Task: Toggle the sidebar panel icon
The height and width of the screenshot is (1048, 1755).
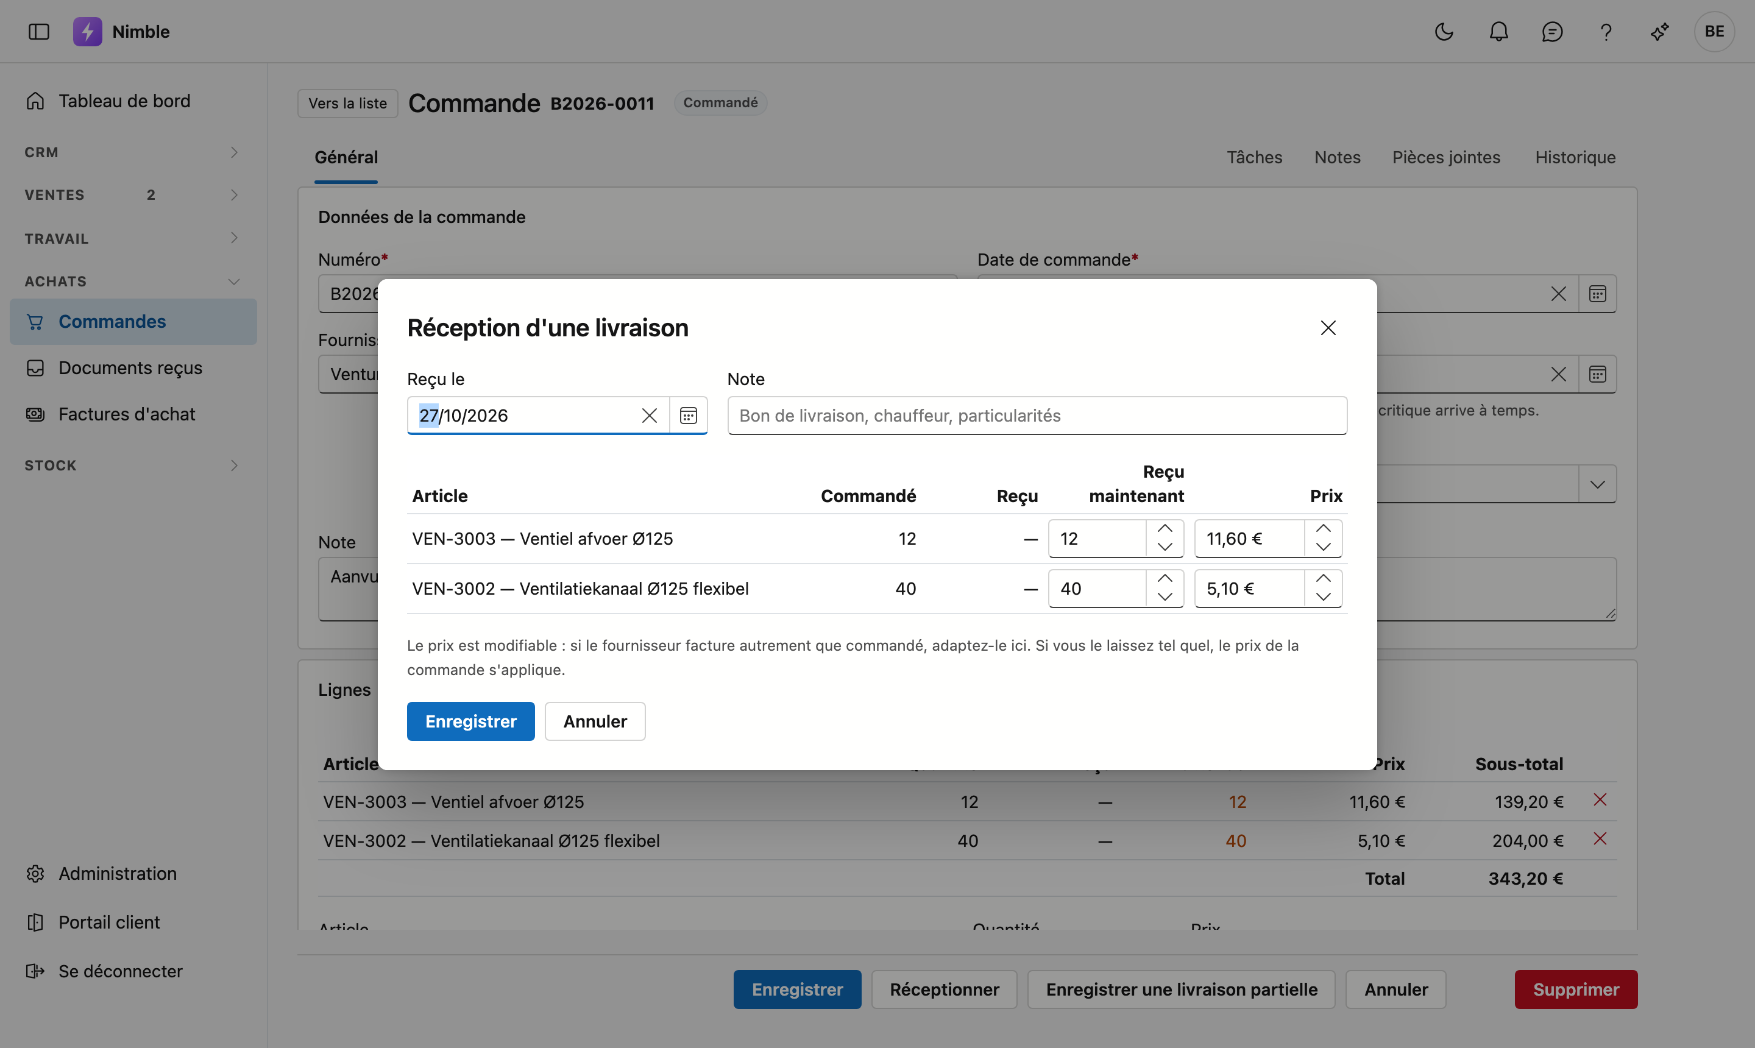Action: click(x=39, y=32)
